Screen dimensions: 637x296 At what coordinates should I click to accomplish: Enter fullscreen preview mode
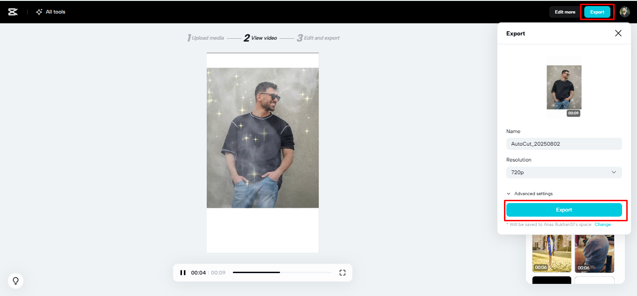coord(343,273)
